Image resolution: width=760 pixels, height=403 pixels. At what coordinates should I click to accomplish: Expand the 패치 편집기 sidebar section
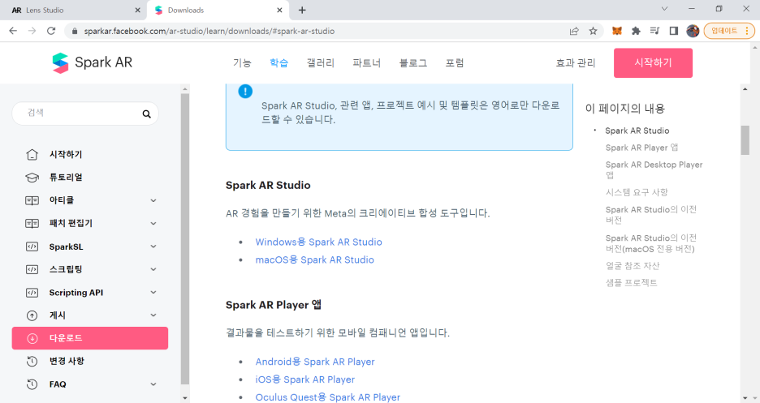[x=153, y=223]
